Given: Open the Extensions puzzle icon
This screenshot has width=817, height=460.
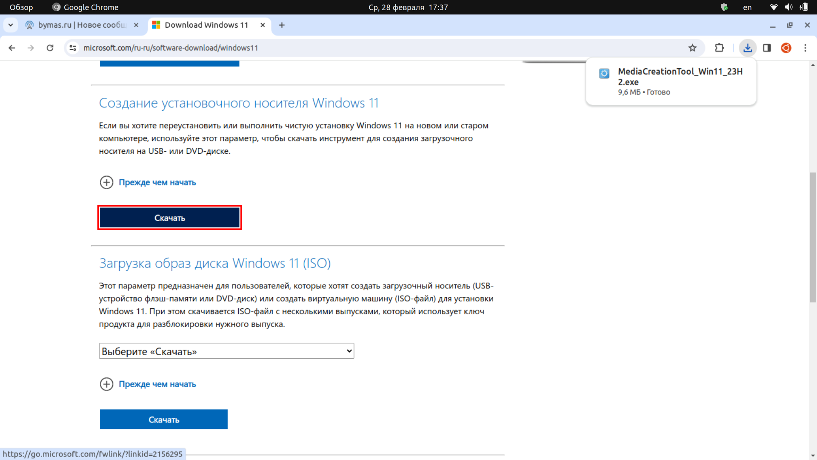Looking at the screenshot, I should point(719,48).
